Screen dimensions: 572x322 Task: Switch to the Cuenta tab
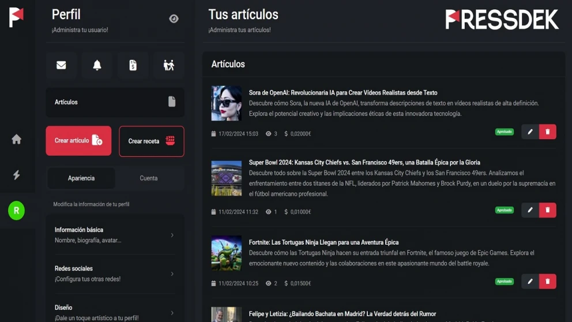point(148,178)
